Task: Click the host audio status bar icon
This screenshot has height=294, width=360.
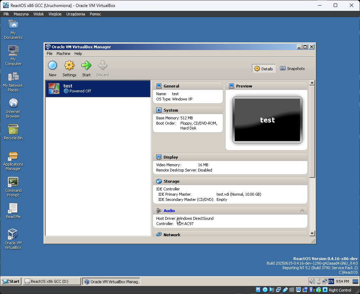Action: (x=272, y=290)
